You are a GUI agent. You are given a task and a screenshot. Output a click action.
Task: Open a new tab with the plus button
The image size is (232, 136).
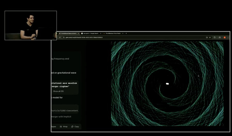(126, 33)
